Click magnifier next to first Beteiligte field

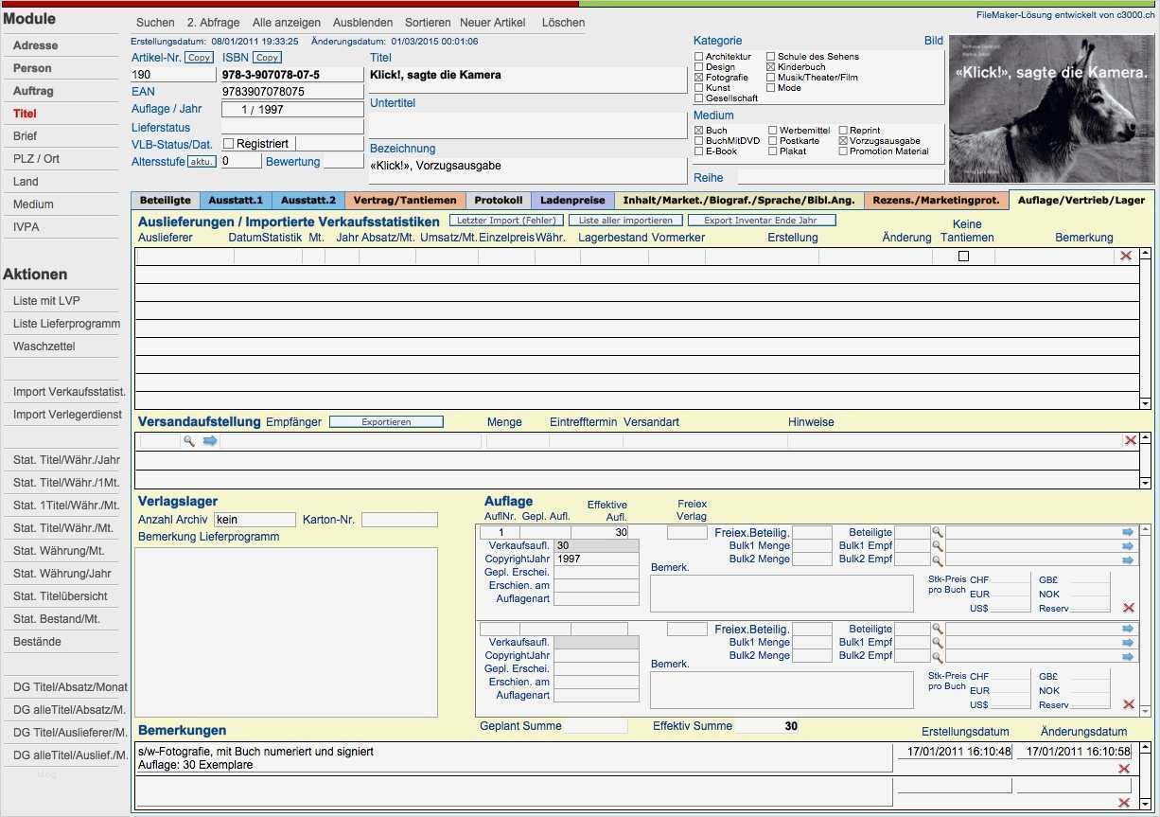tap(938, 533)
